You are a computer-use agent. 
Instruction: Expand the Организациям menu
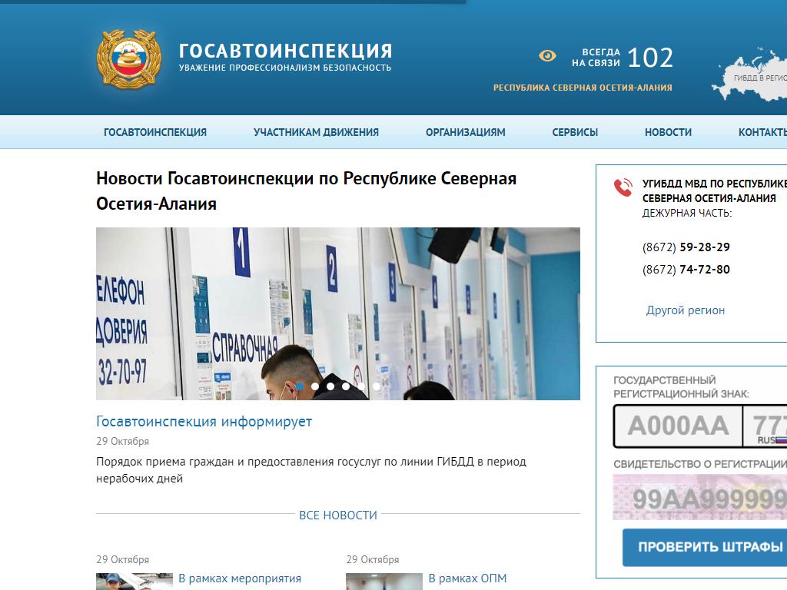click(465, 132)
